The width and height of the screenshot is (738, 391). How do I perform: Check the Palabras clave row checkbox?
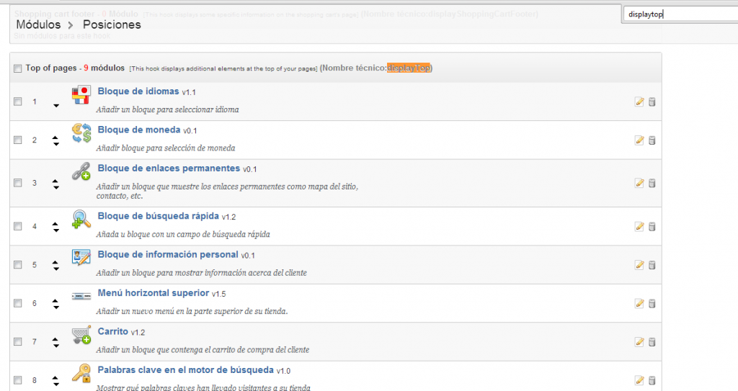pyautogui.click(x=18, y=380)
